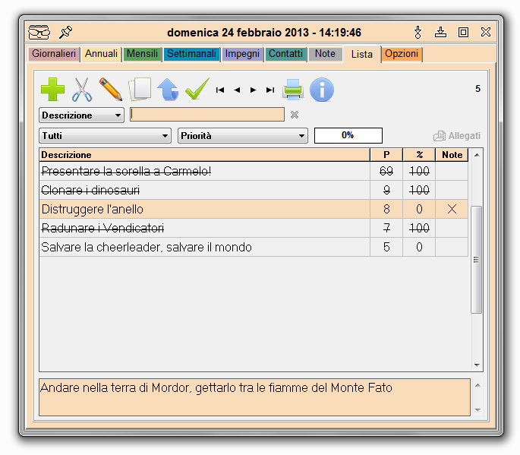Click the copy pages icon
520x455 pixels.
(x=140, y=90)
